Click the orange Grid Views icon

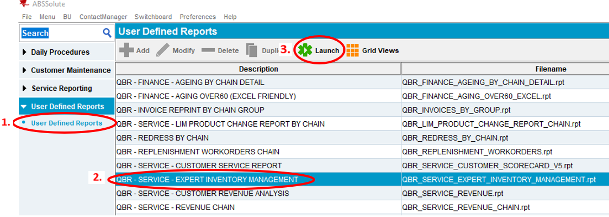352,50
